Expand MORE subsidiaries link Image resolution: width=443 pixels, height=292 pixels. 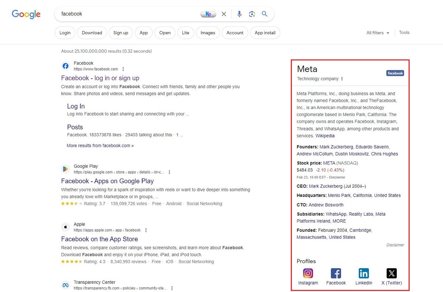pyautogui.click(x=339, y=221)
